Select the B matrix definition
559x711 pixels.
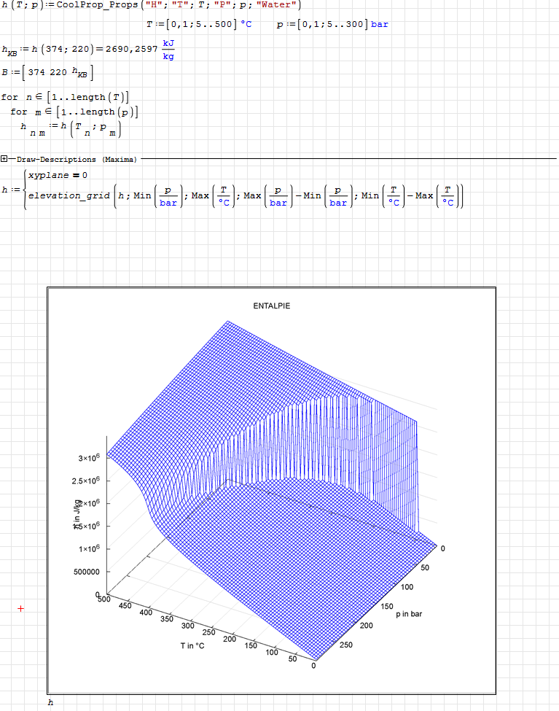[47, 73]
